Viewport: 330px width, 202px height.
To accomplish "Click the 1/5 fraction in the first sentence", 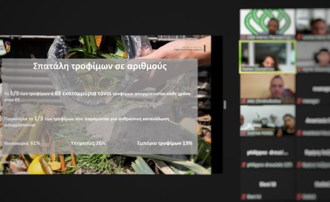I will (15, 93).
